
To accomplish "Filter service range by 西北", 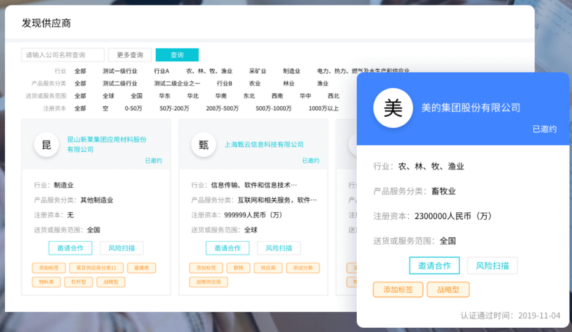I will [334, 96].
